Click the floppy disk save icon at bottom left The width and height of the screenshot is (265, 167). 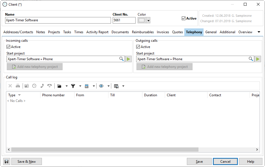[7, 162]
